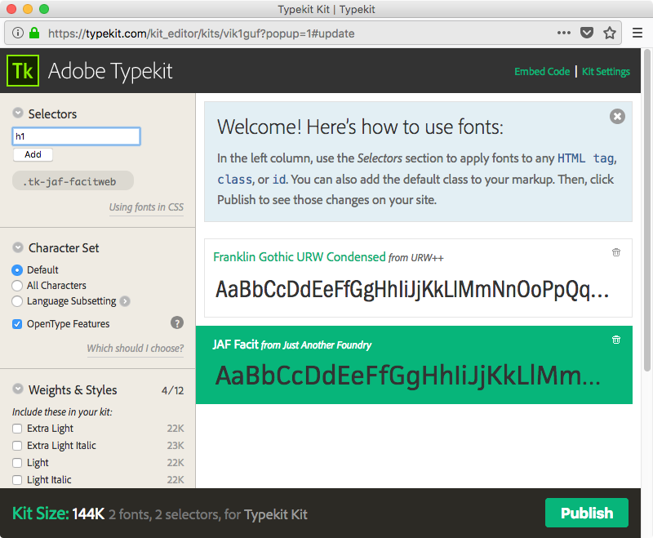Check the Extra Light Italic weight
Viewport: 653px width, 538px height.
pyautogui.click(x=17, y=446)
